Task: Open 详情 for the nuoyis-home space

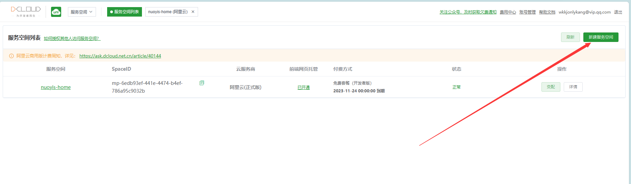Action: 573,87
